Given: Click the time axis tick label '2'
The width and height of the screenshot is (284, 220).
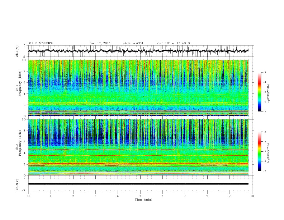Looking at the screenshot, I should point(73,196).
